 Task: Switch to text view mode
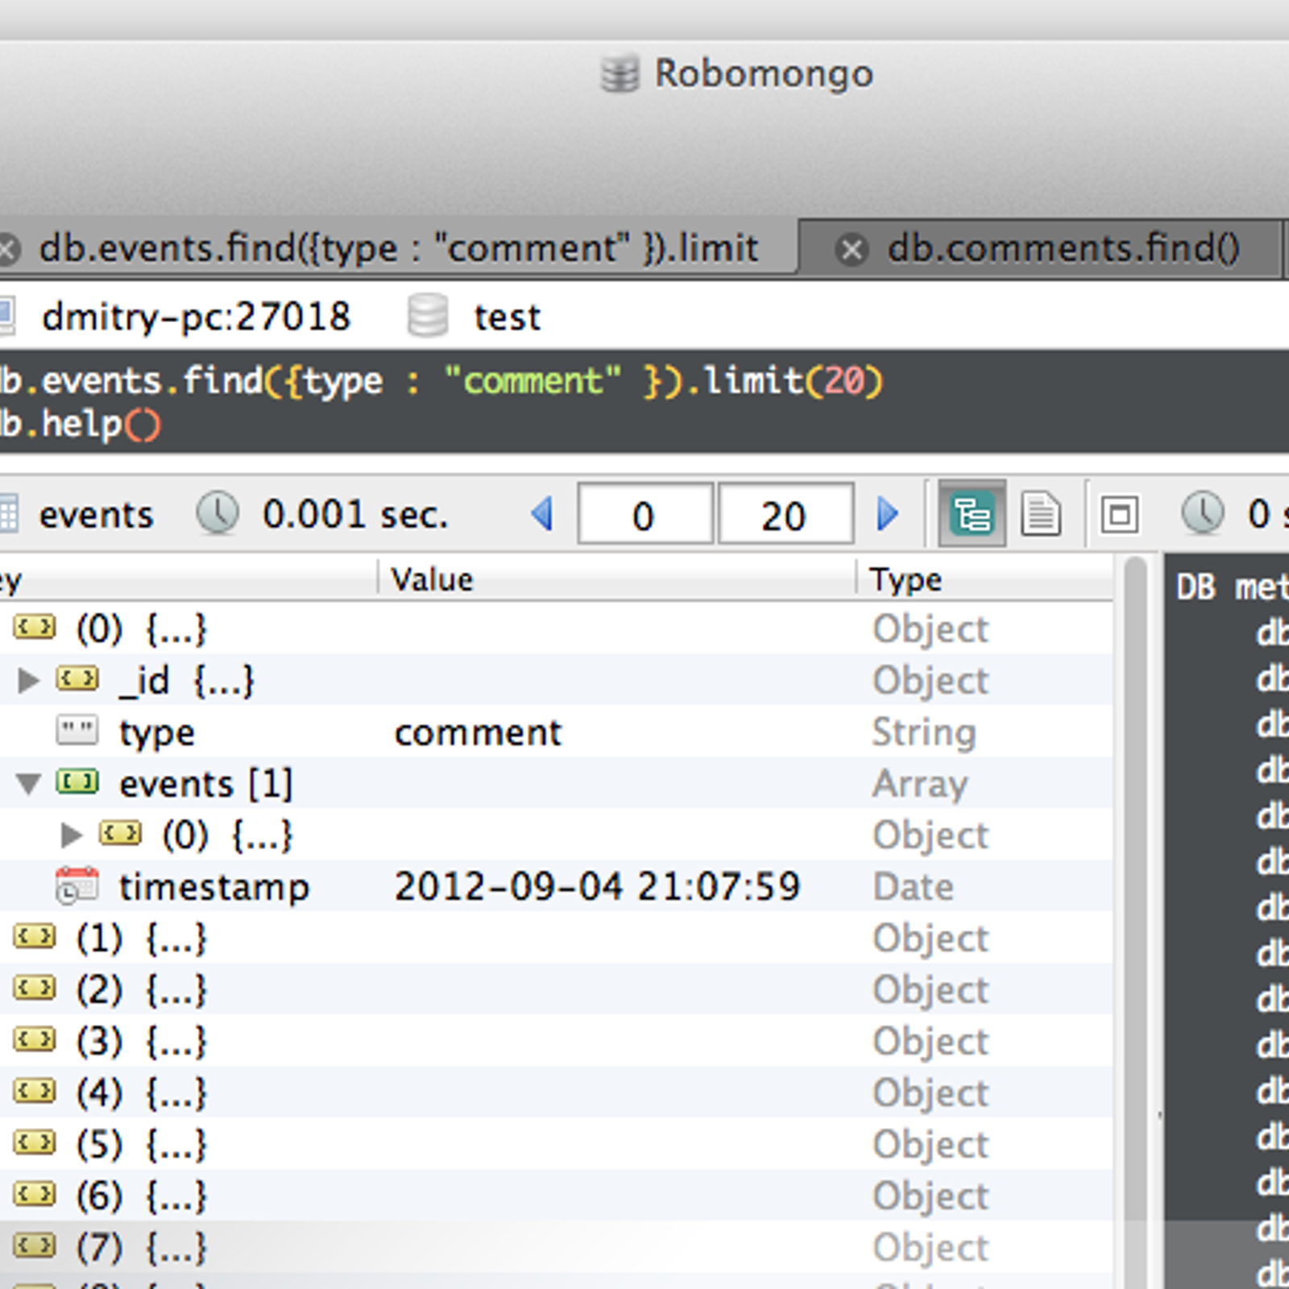click(1041, 513)
